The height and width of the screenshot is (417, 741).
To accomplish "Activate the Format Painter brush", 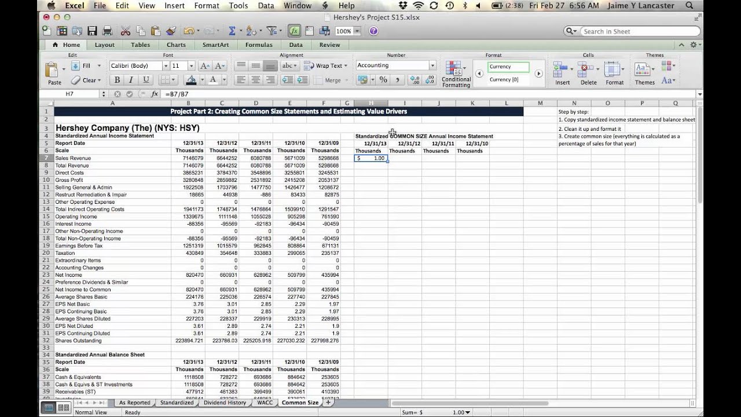I will [x=170, y=31].
